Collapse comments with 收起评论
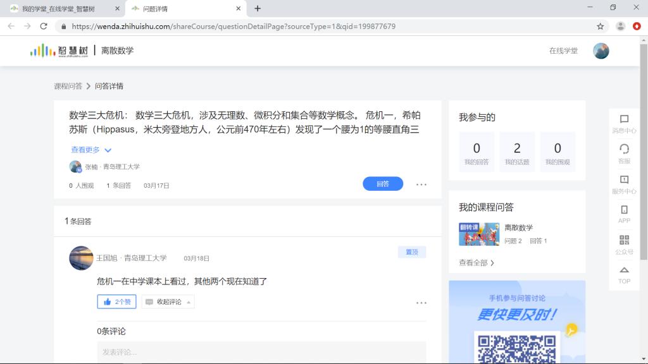 click(168, 302)
